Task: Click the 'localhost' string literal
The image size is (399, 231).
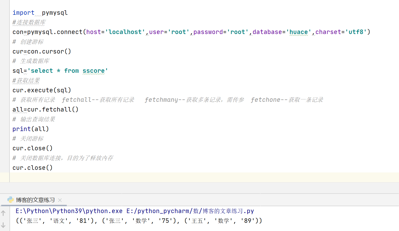Action: 125,32
